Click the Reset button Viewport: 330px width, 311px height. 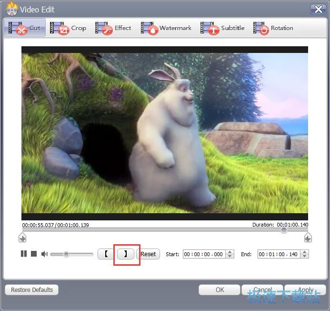[x=148, y=254]
